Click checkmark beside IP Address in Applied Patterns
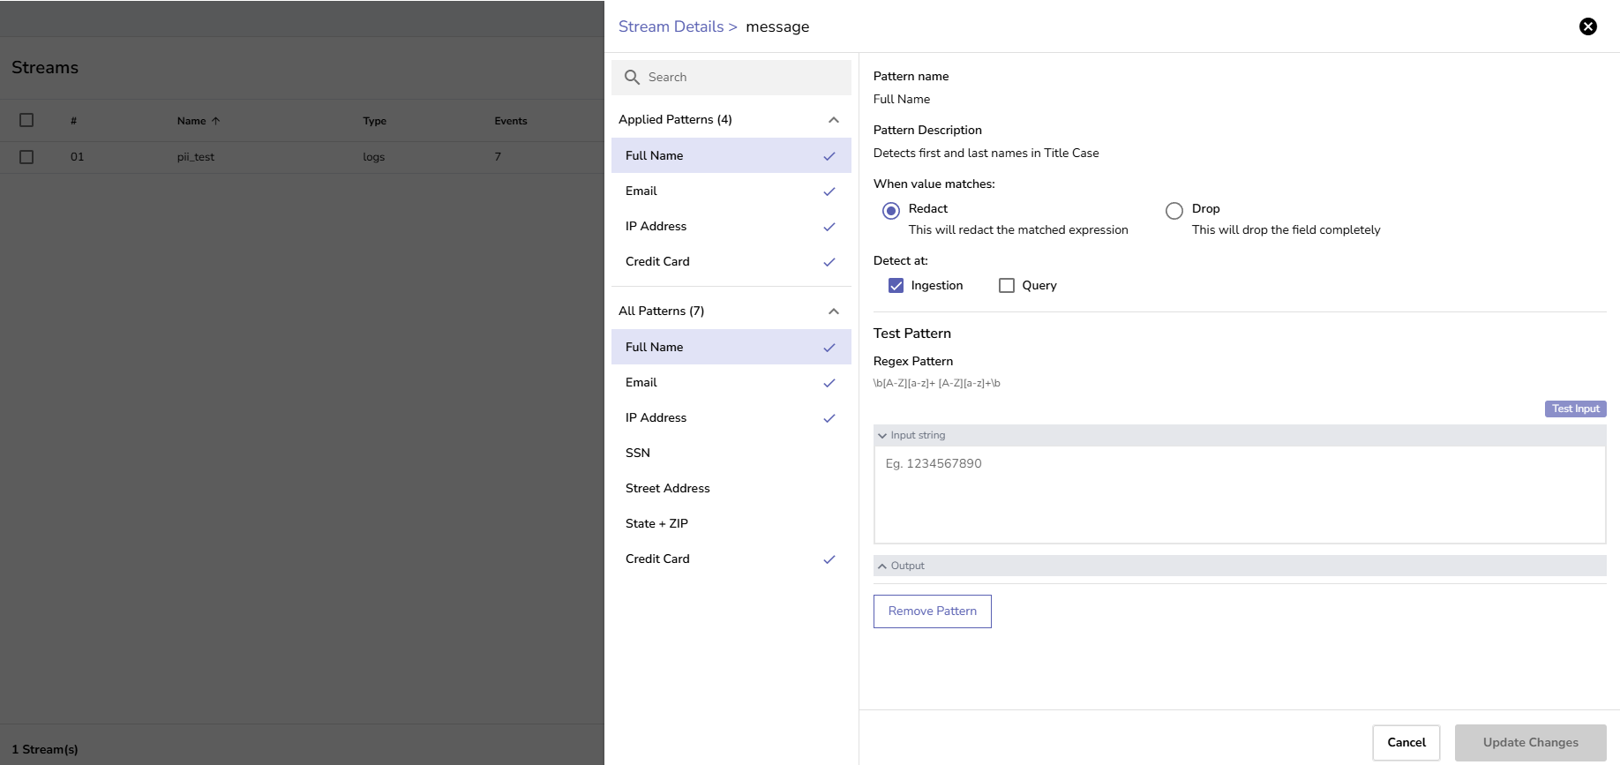 coord(829,227)
